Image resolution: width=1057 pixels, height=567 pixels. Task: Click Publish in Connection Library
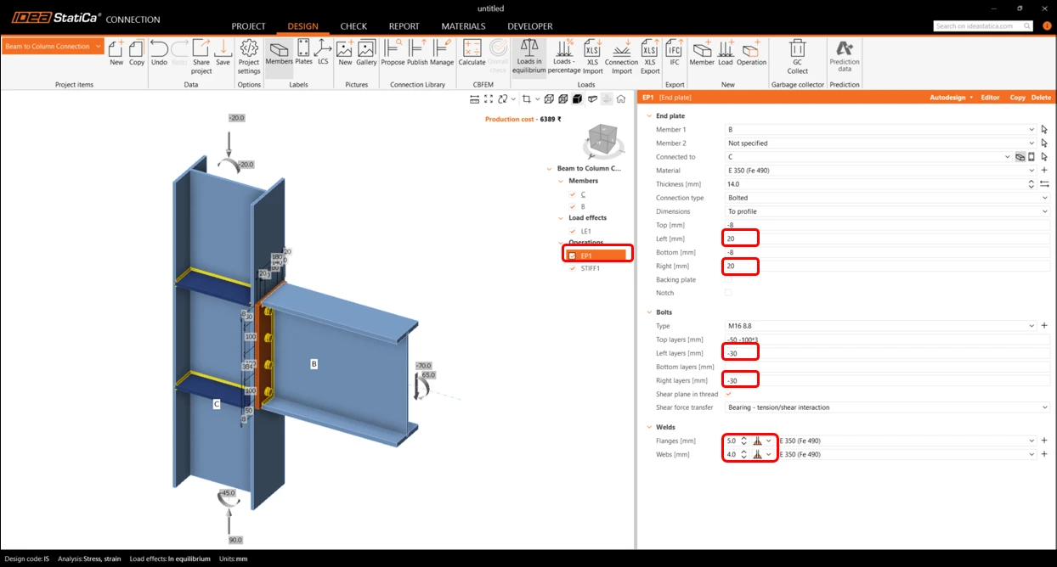coord(417,53)
